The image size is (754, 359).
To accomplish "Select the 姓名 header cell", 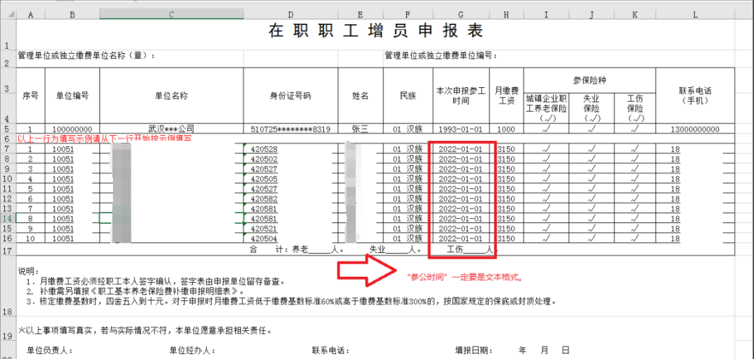I will (360, 96).
